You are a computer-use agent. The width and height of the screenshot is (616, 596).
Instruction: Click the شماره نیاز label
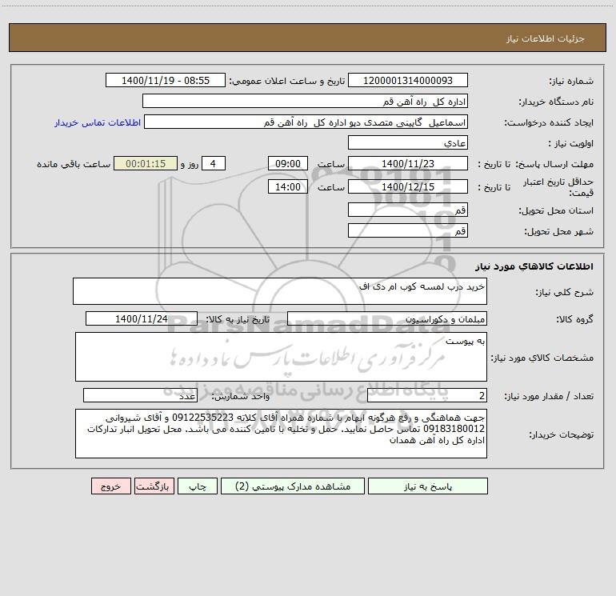point(571,81)
